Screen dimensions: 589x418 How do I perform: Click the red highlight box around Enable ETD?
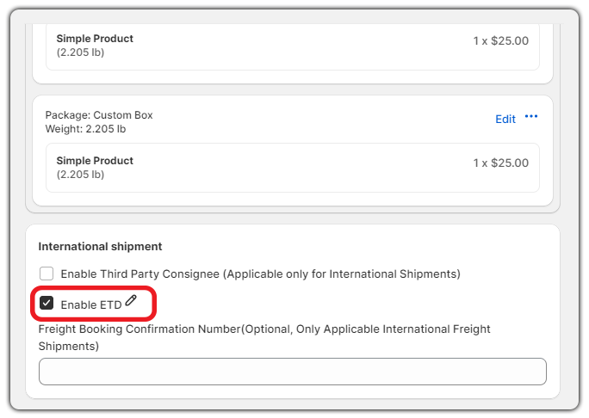pyautogui.click(x=93, y=304)
